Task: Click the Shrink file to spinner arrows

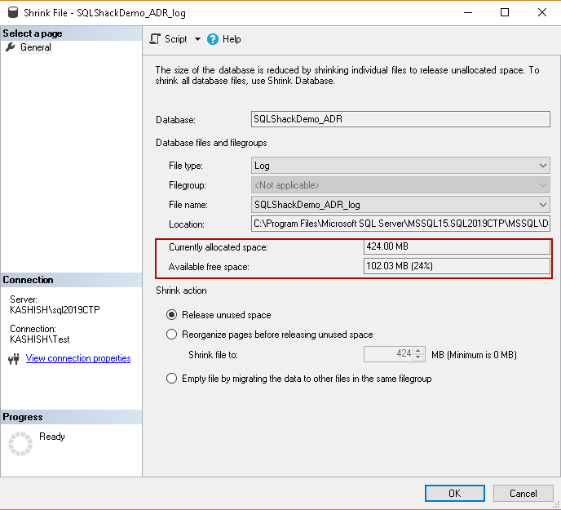Action: click(419, 354)
